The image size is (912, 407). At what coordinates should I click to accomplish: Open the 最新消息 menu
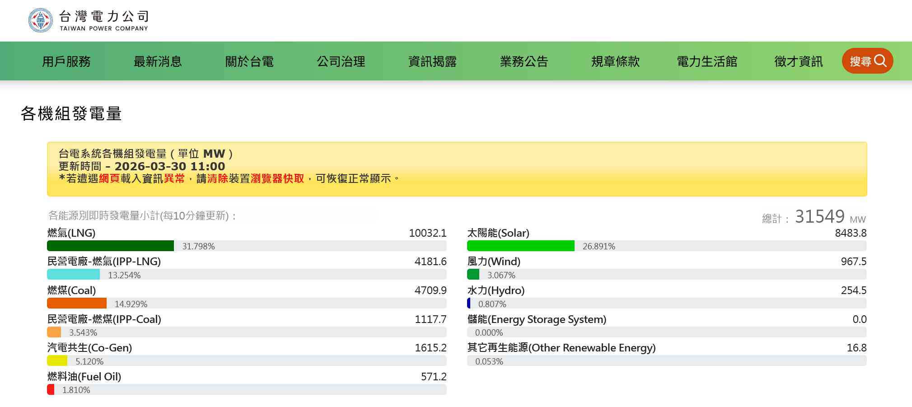pyautogui.click(x=158, y=61)
